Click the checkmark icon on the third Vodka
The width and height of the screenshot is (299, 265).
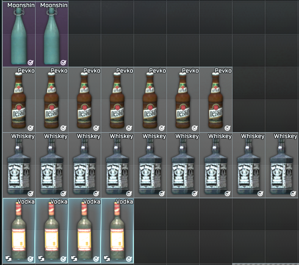pos(96,259)
